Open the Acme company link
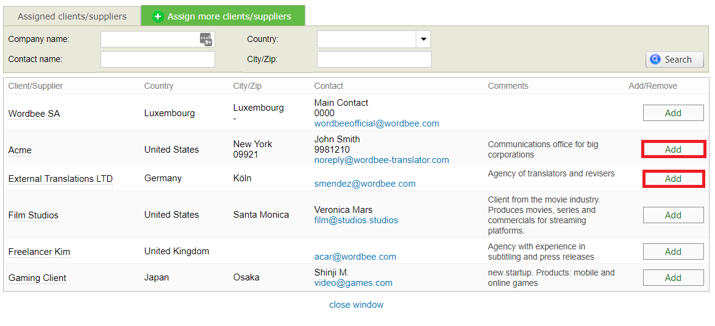715x326 pixels. click(x=20, y=150)
